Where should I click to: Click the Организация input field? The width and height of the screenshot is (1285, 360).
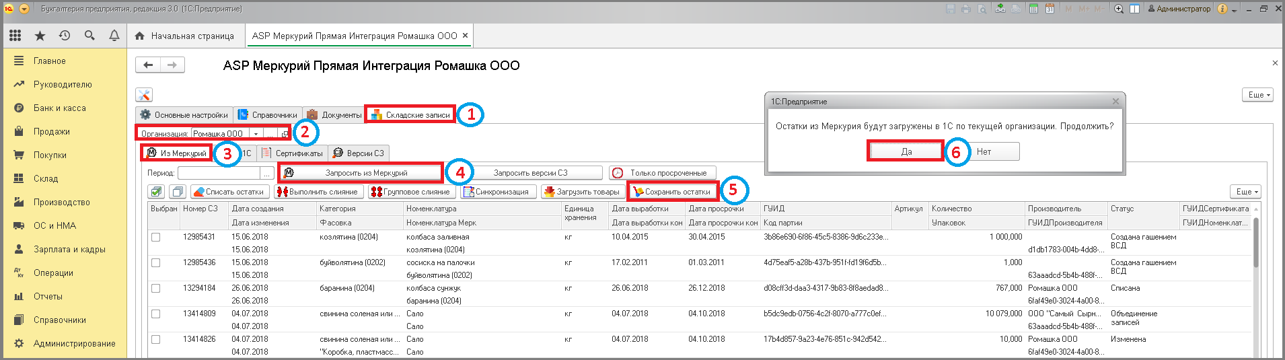pos(221,134)
